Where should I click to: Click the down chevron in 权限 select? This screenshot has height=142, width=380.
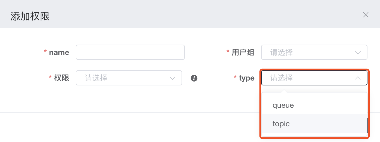coord(173,78)
